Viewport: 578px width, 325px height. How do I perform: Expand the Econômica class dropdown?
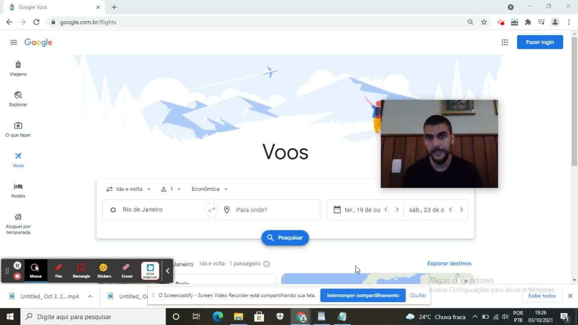210,189
